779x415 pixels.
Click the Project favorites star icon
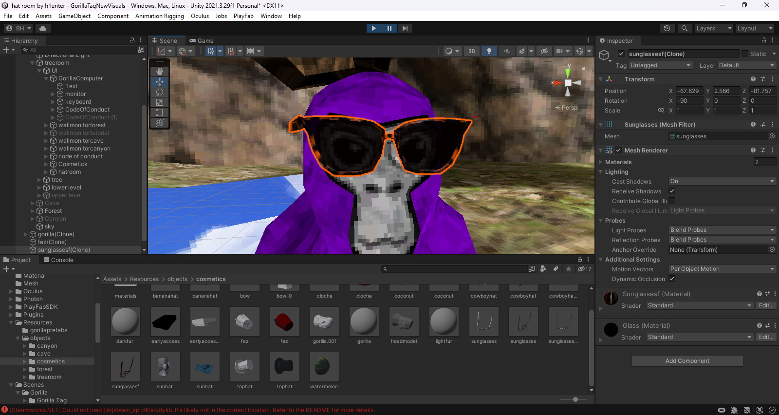tap(568, 269)
